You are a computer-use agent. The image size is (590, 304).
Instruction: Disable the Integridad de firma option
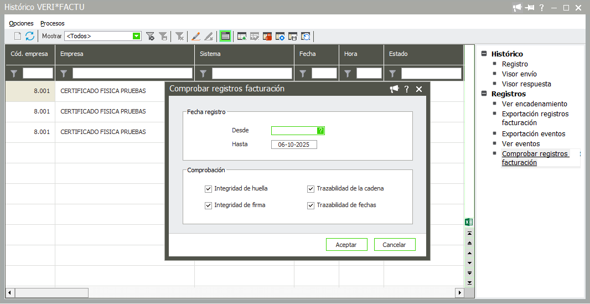pos(209,205)
